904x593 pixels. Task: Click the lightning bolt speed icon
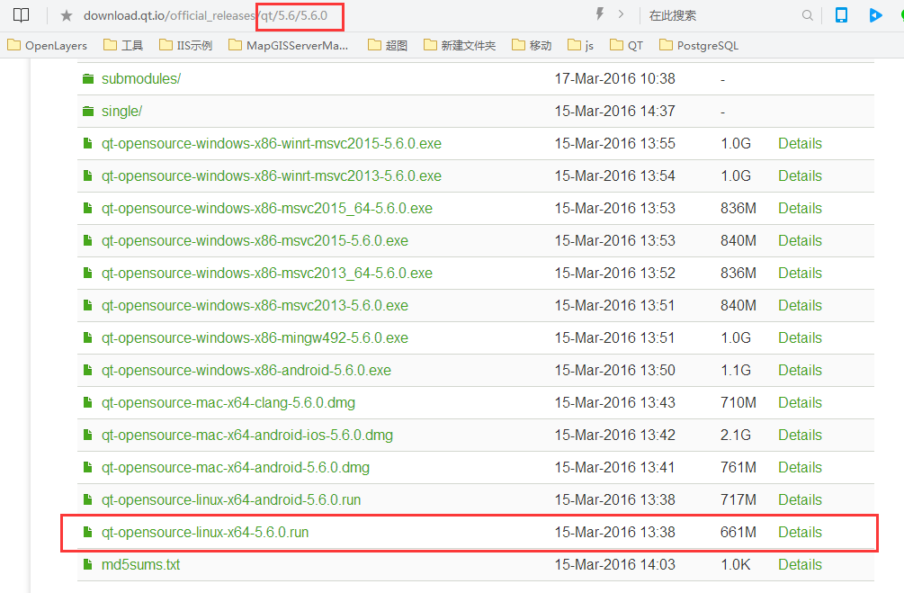coord(600,13)
